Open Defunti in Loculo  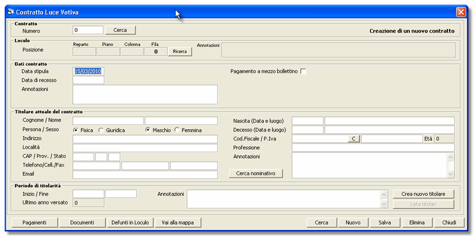click(x=130, y=223)
